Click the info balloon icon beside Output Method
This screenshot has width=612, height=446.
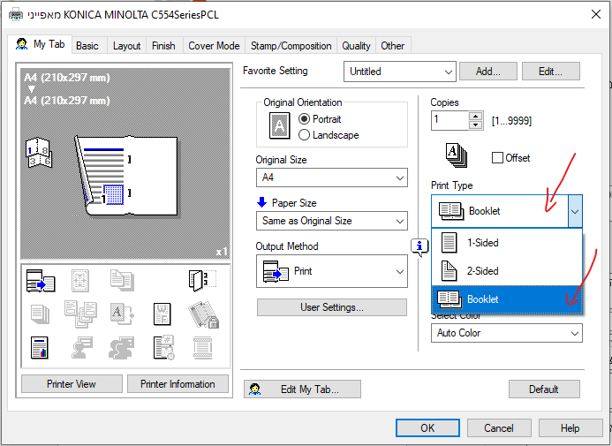(419, 247)
